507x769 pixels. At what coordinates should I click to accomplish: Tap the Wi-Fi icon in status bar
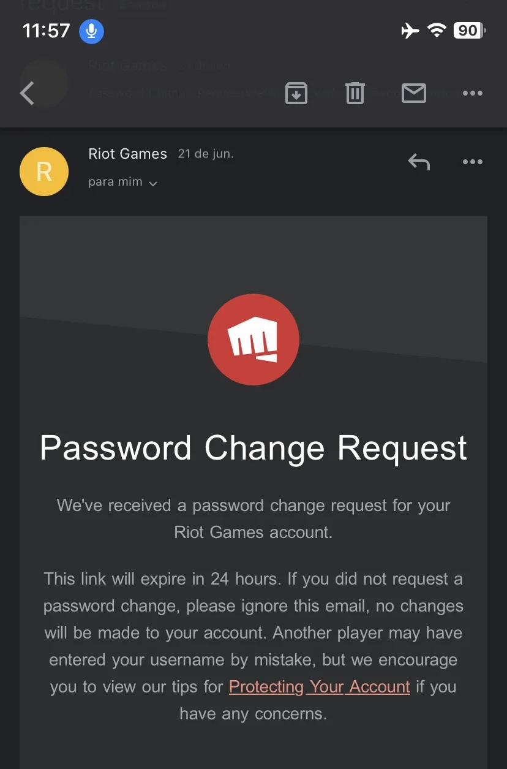[x=437, y=31]
